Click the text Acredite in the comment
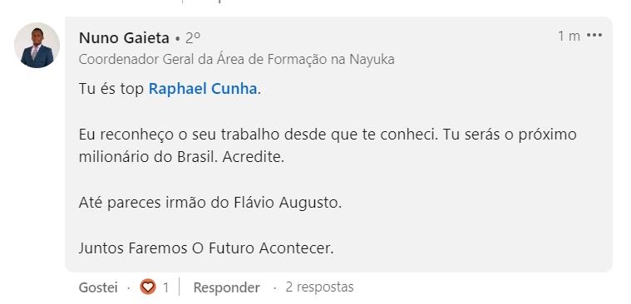This screenshot has width=631, height=304. (x=253, y=157)
